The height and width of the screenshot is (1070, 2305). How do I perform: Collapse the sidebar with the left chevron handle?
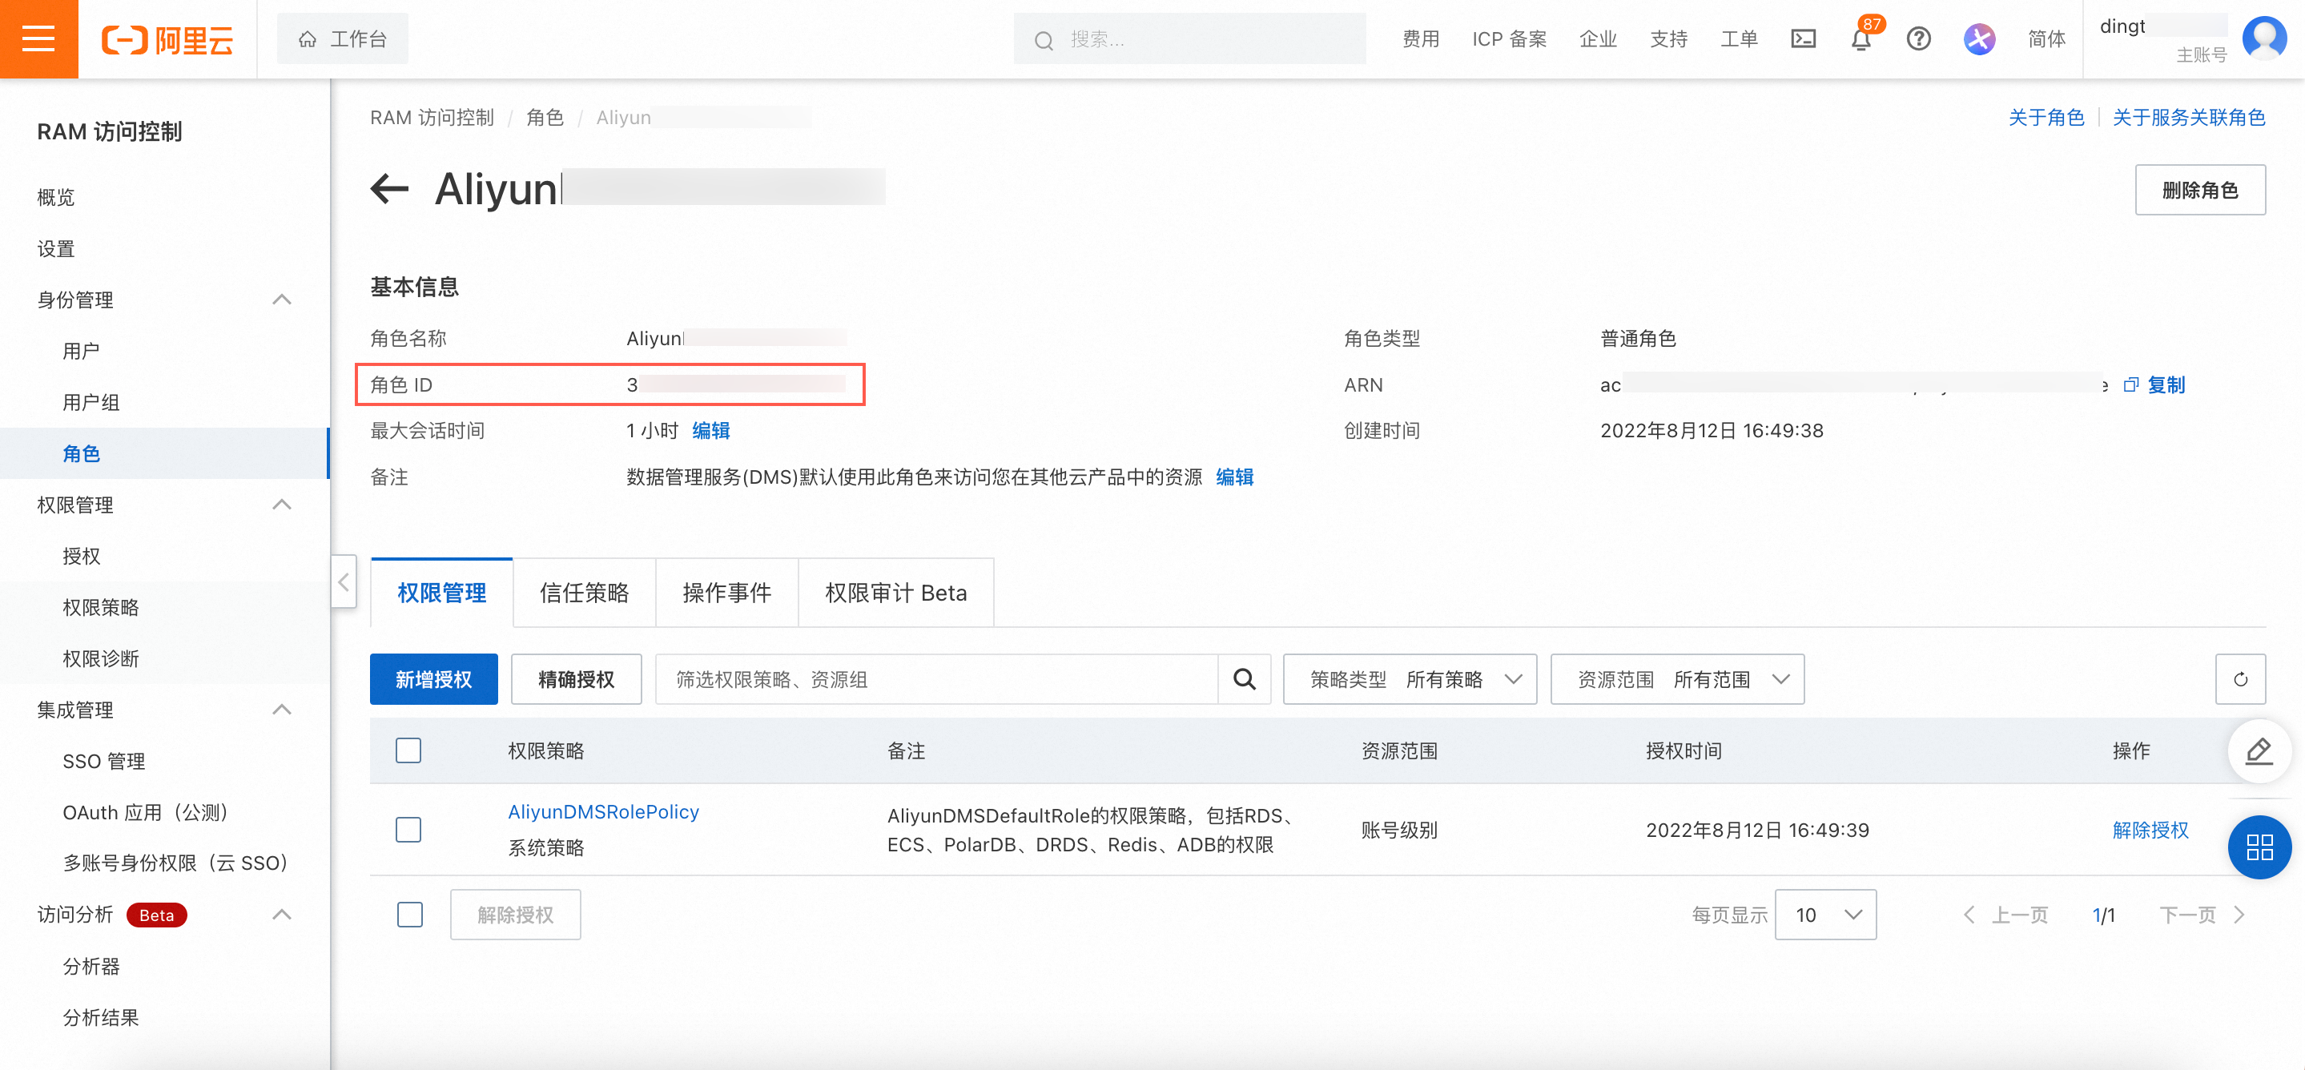[344, 582]
